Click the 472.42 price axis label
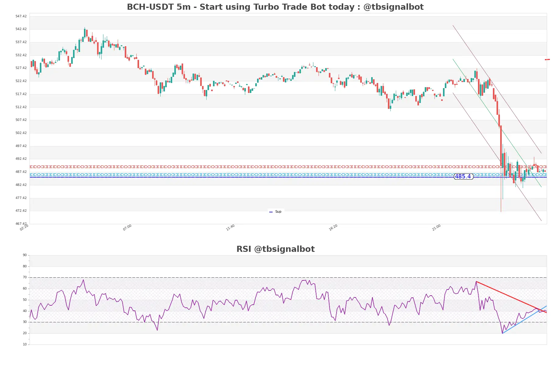Image resolution: width=551 pixels, height=367 pixels. 21,211
